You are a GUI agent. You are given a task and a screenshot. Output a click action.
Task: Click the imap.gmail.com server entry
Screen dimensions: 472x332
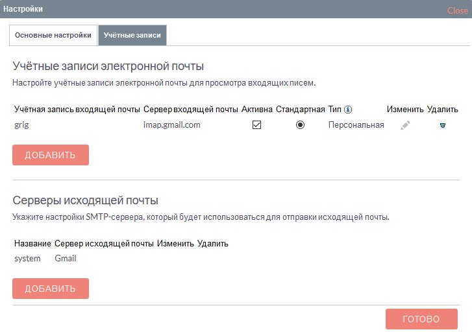[x=171, y=125]
